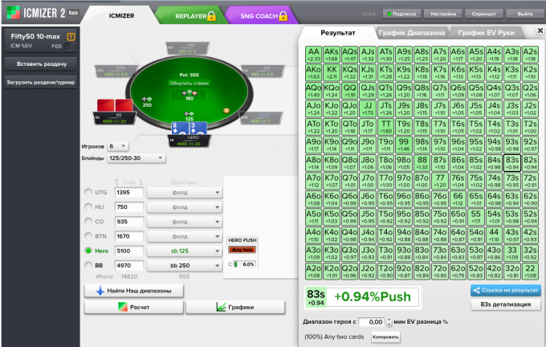Click Загрузить раздачи/турнир button
The width and height of the screenshot is (546, 347).
[41, 82]
